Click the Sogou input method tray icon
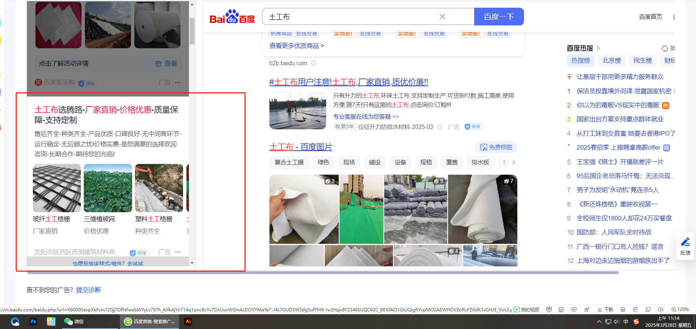The width and height of the screenshot is (696, 329). (x=636, y=322)
